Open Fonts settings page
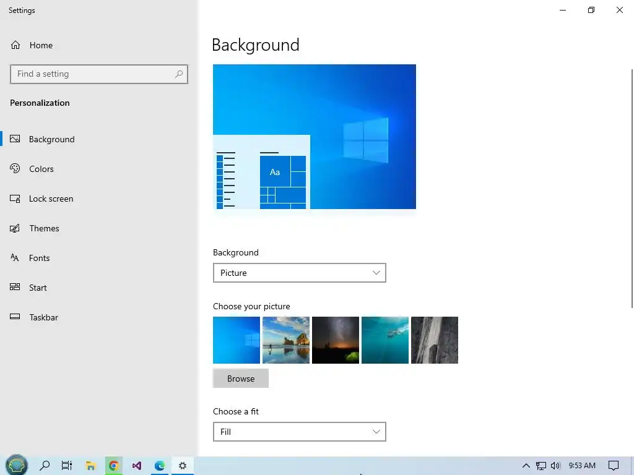Screen dimensions: 634x475 click(x=39, y=258)
